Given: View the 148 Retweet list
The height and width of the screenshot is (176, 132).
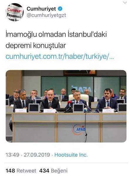Looking at the screenshot, I should point(21,171).
